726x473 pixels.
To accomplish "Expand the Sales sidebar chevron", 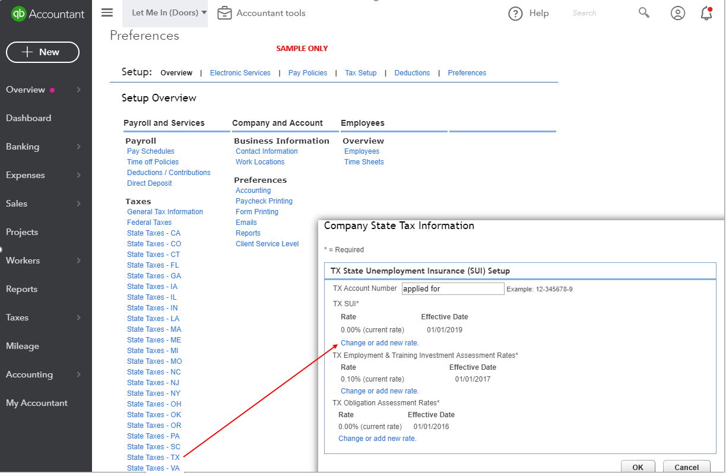I will (79, 204).
